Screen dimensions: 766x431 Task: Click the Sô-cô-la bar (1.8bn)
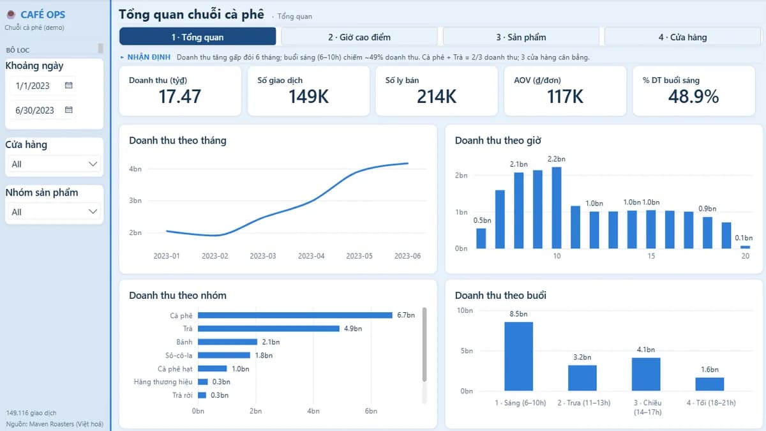[224, 355]
